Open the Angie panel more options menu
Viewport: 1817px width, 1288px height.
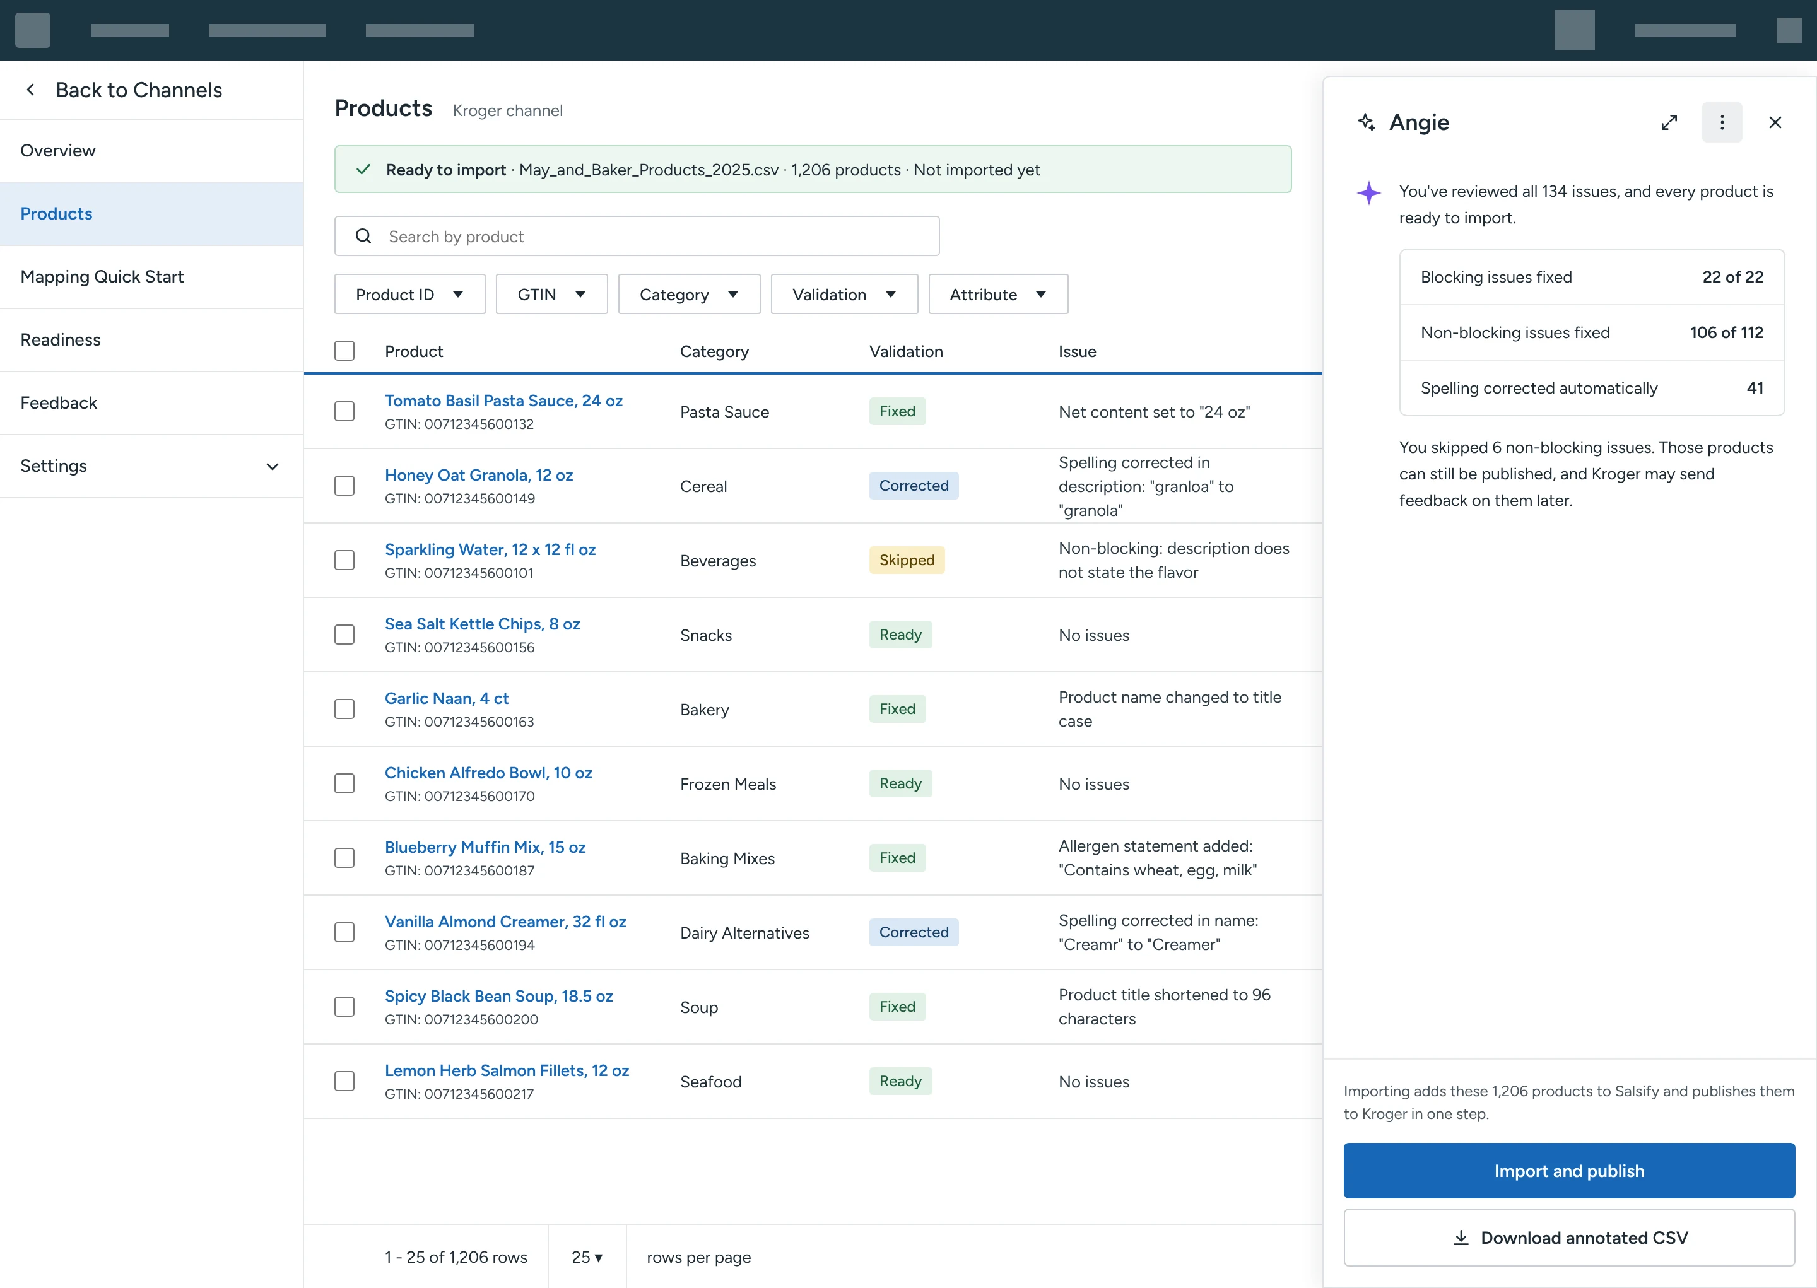(1722, 122)
